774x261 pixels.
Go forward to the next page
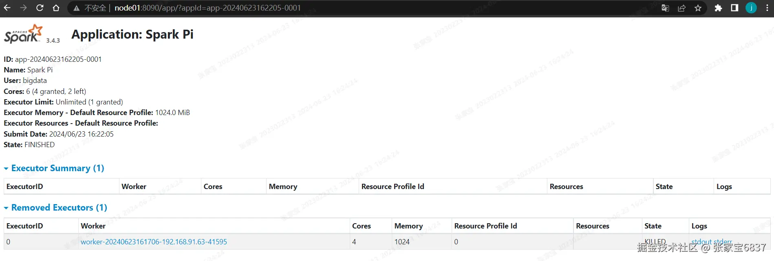pos(24,8)
